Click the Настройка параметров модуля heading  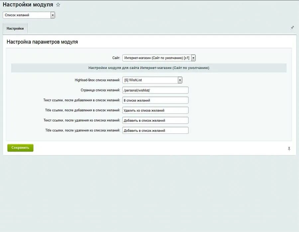pyautogui.click(x=42, y=42)
